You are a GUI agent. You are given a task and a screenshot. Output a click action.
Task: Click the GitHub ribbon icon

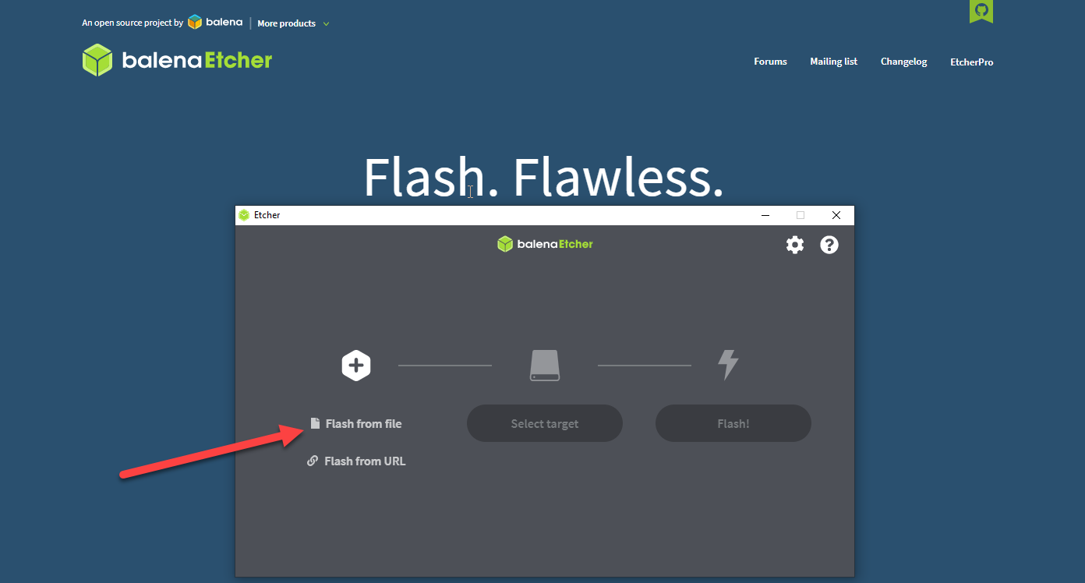click(981, 11)
